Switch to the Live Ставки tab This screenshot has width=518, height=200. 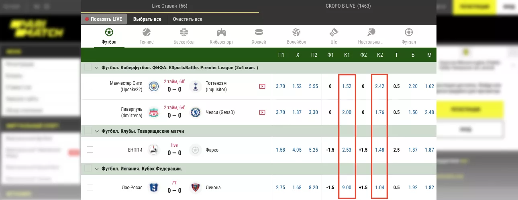(x=169, y=6)
